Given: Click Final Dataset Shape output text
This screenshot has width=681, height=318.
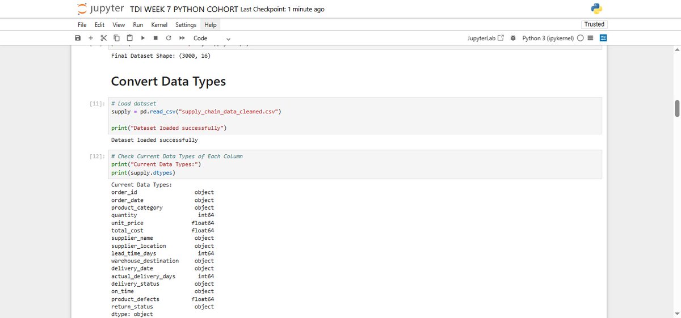Looking at the screenshot, I should tap(161, 56).
